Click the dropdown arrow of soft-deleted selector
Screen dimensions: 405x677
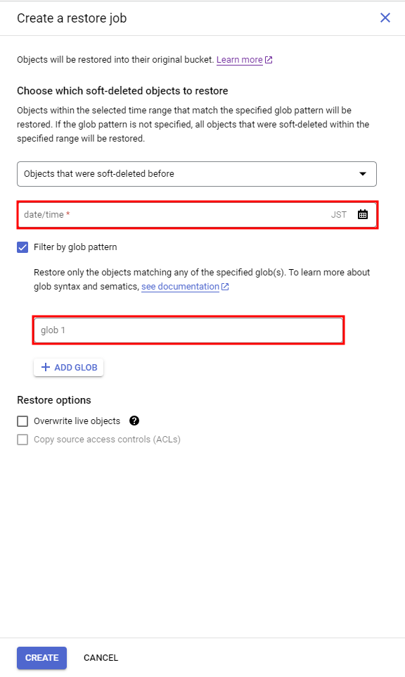coord(363,174)
